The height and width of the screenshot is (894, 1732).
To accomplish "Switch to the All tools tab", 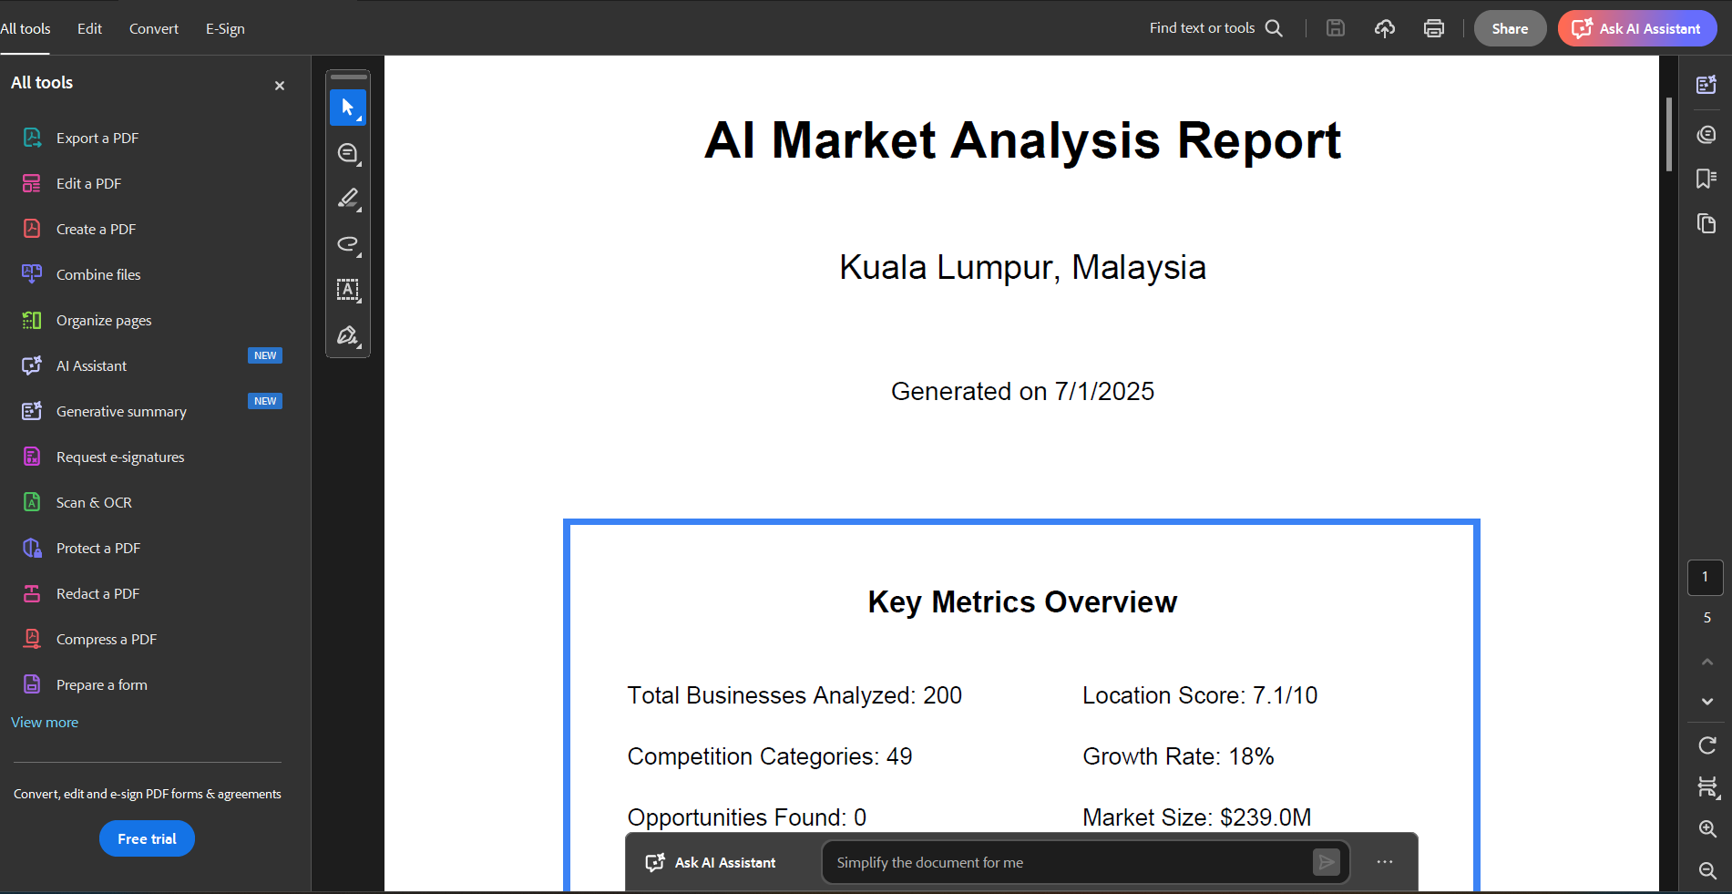I will point(26,28).
